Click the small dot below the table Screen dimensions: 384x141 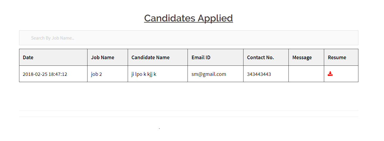point(159,129)
